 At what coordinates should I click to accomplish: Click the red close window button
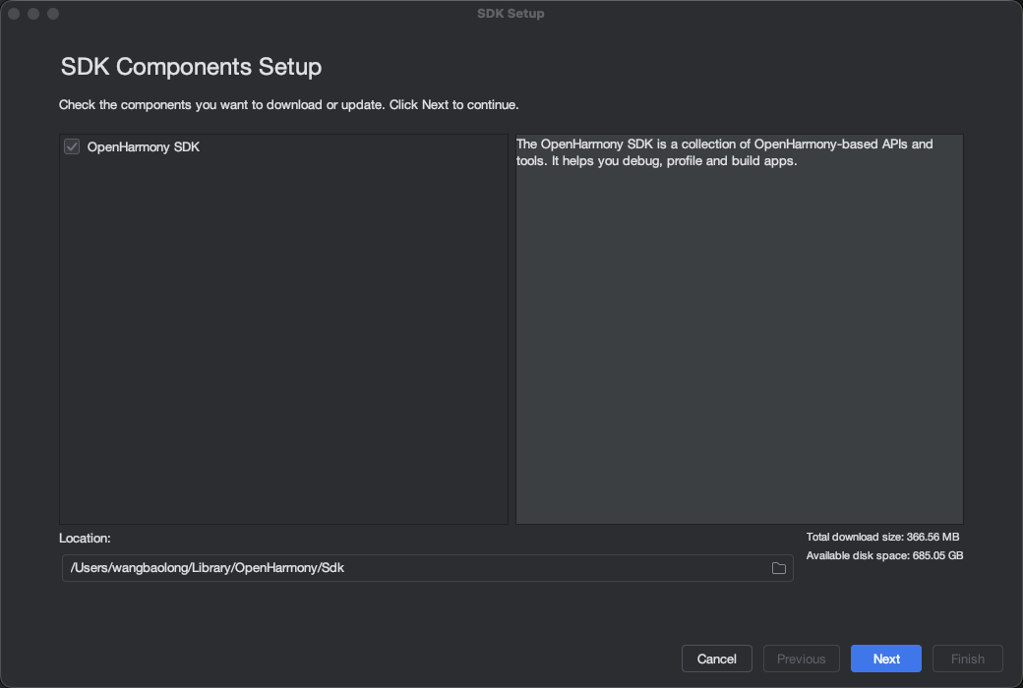[x=14, y=14]
